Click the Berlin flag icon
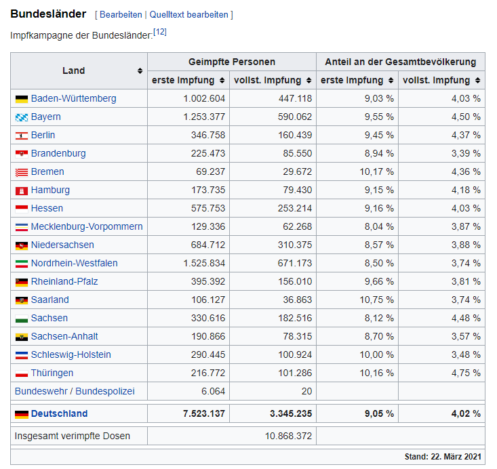Screen dimensions: 497x469 pos(21,136)
